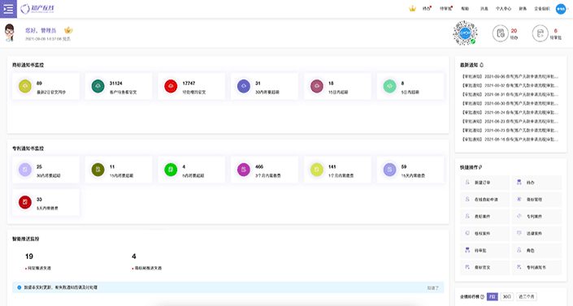Open the red trademark card showing 17747
Screen dimensions: 573x306
tap(192, 86)
